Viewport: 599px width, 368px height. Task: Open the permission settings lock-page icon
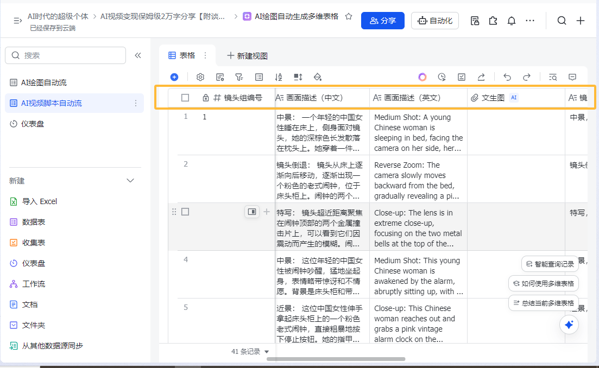tap(475, 21)
